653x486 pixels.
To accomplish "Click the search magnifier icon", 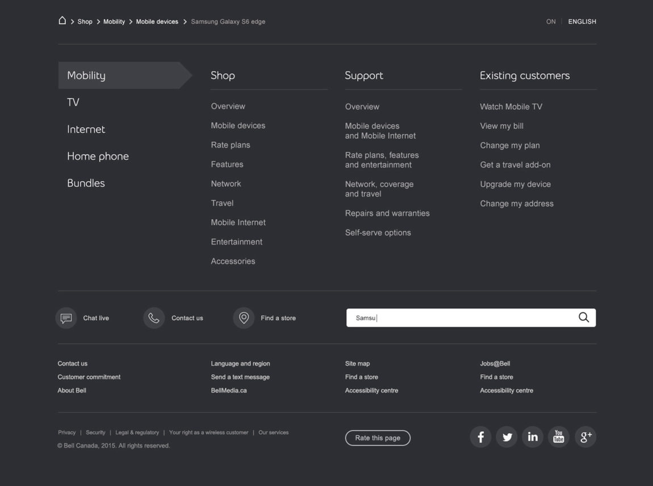I will (x=583, y=318).
